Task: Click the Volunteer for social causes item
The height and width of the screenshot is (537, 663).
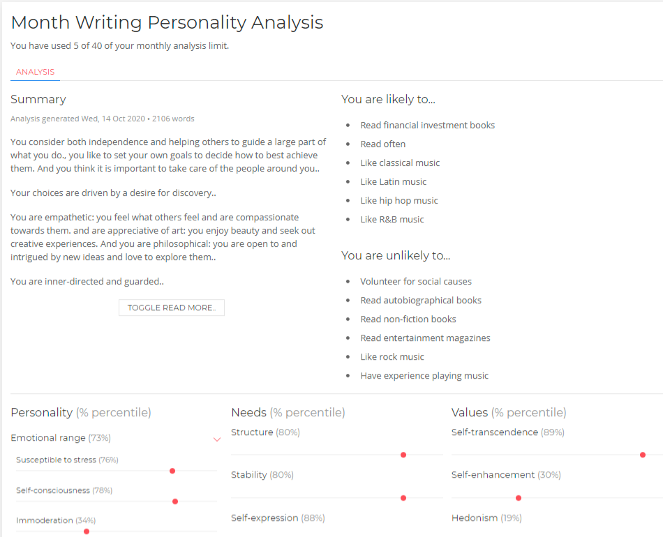Action: coord(417,281)
